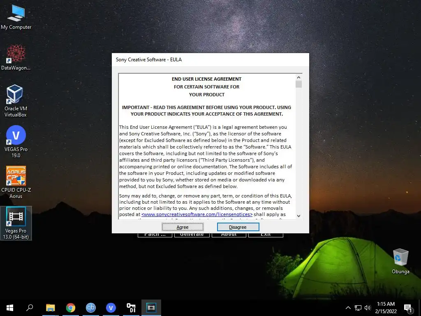Screen dimensions: 421x316
Task: Click the Patch button behind the dialog
Action: point(155,235)
